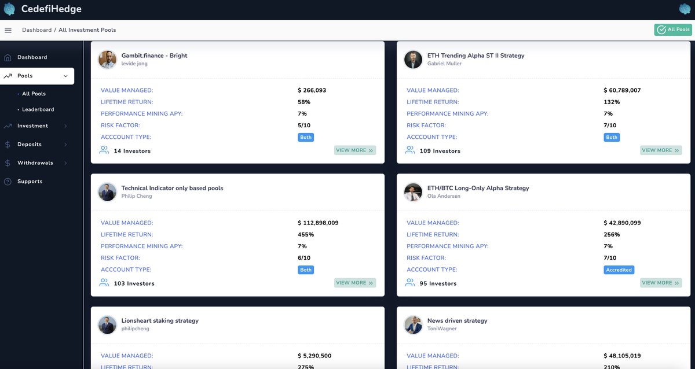Collapse the Pools sidebar menu chevron

pos(65,76)
